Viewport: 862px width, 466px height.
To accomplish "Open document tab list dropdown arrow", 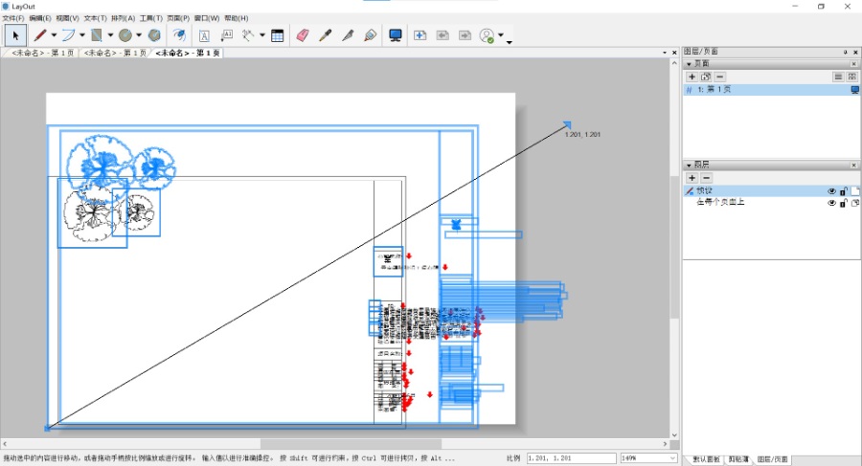I will [x=665, y=53].
